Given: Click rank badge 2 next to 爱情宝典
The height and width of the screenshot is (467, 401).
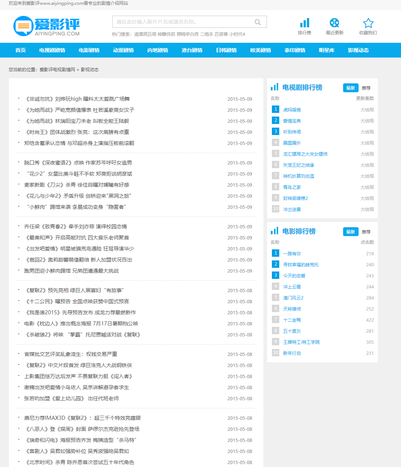Looking at the screenshot, I should coord(276,120).
